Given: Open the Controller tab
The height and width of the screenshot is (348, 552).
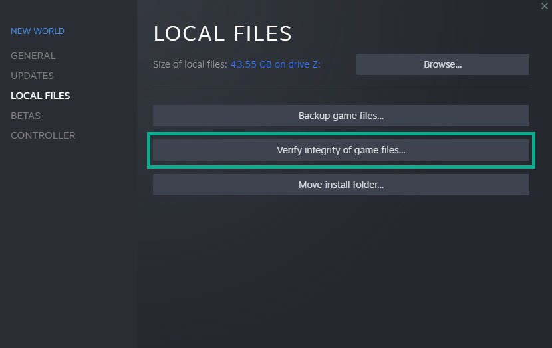Looking at the screenshot, I should pyautogui.click(x=43, y=135).
